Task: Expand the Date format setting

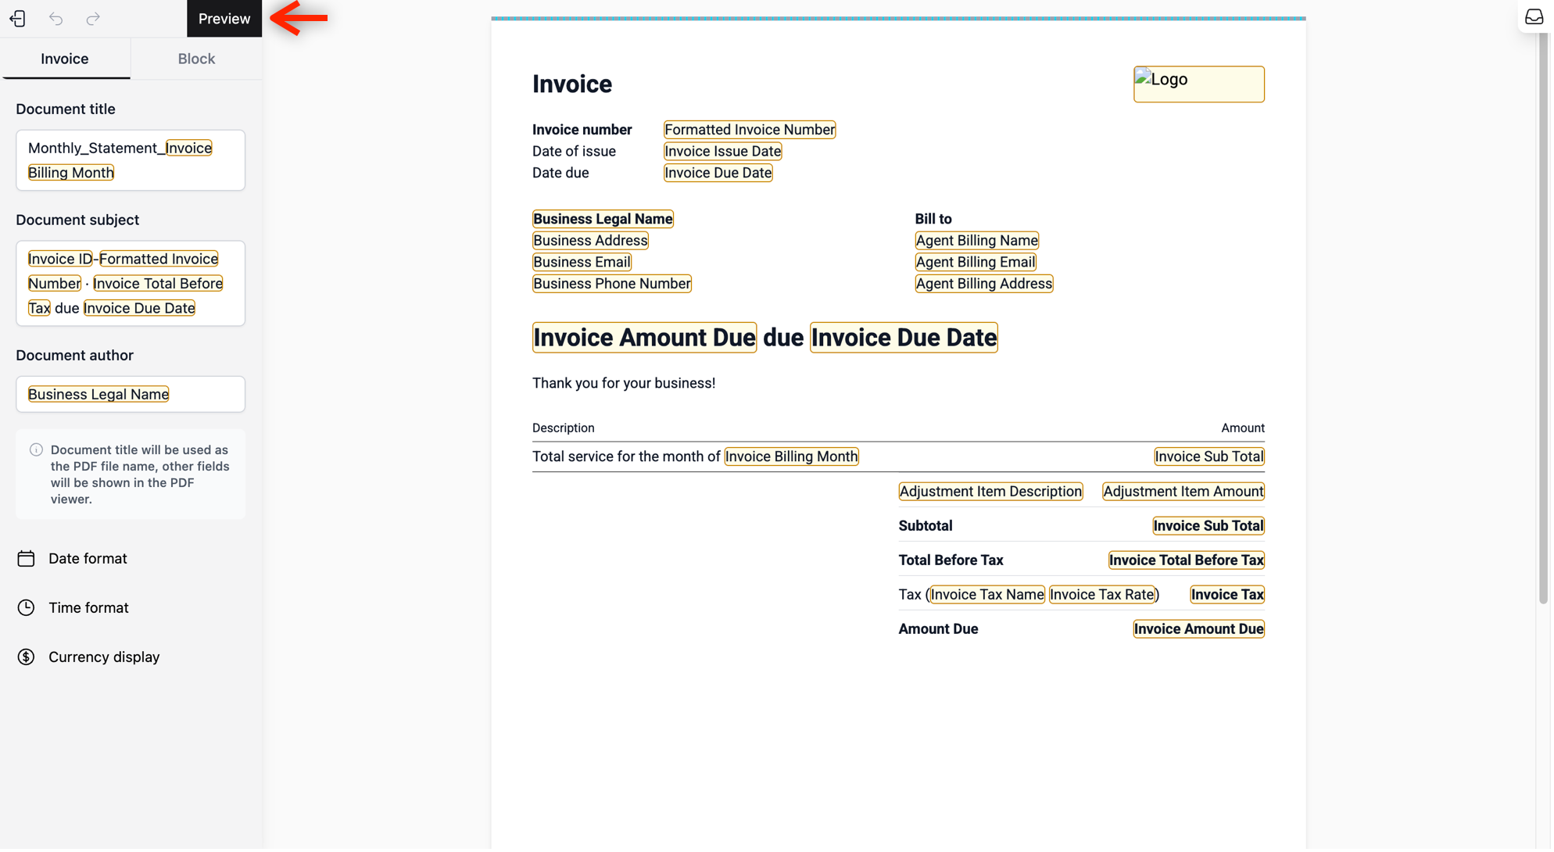Action: click(x=88, y=559)
